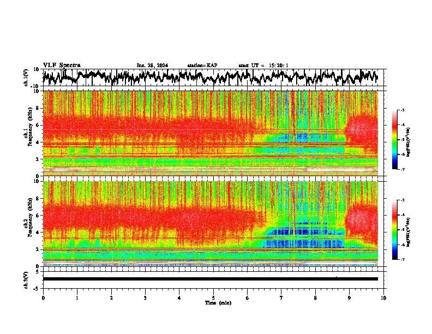Click the time axis tick label "1"
This screenshot has height=334, width=432.
[x=77, y=298]
